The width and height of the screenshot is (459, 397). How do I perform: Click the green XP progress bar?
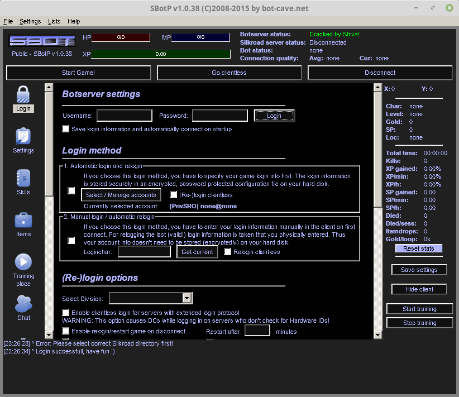161,54
